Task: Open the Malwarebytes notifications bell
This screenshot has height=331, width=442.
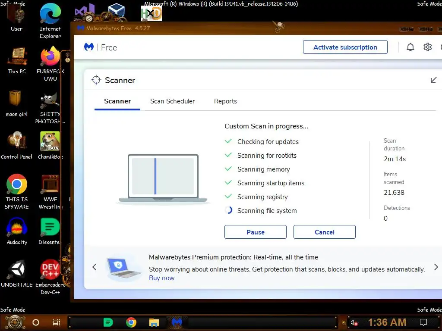Action: point(410,47)
